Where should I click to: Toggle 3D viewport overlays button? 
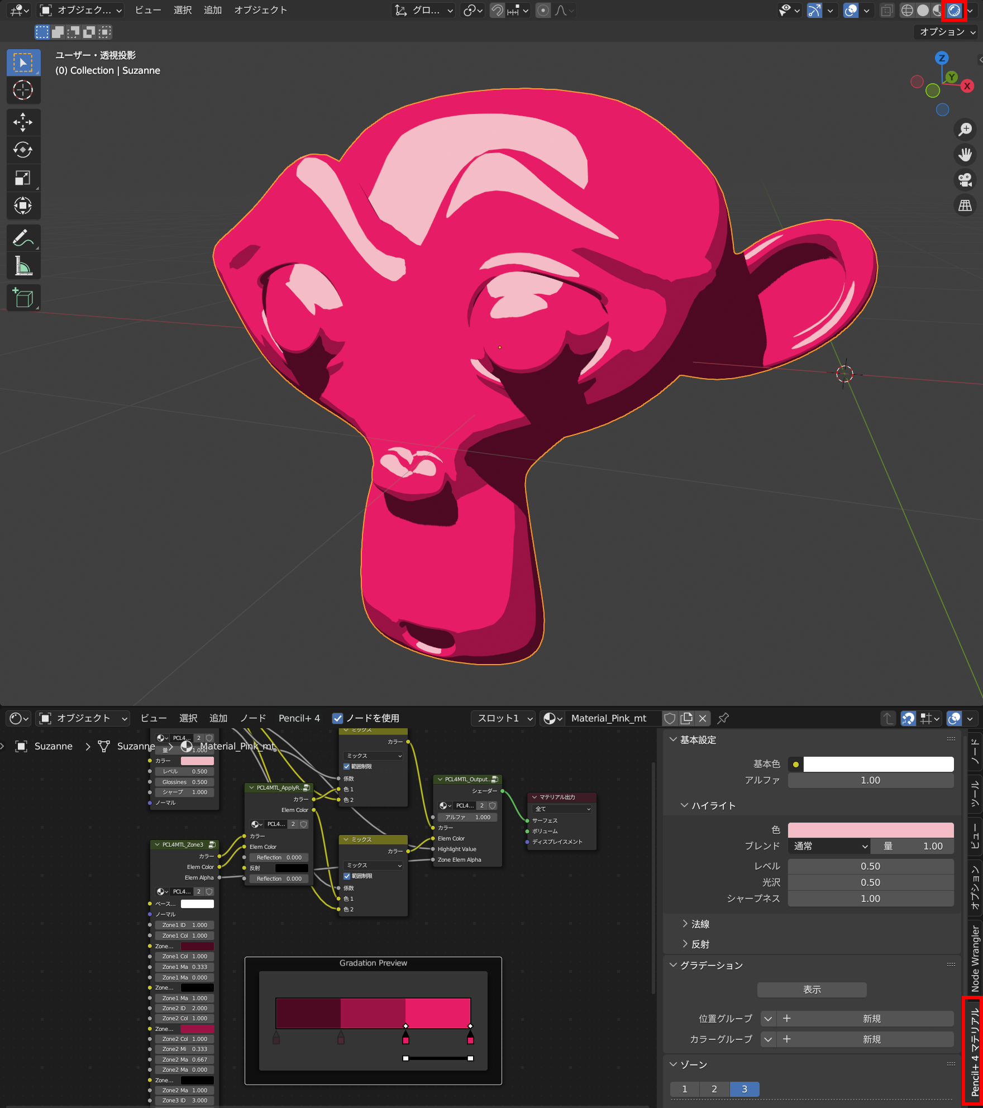tap(851, 11)
